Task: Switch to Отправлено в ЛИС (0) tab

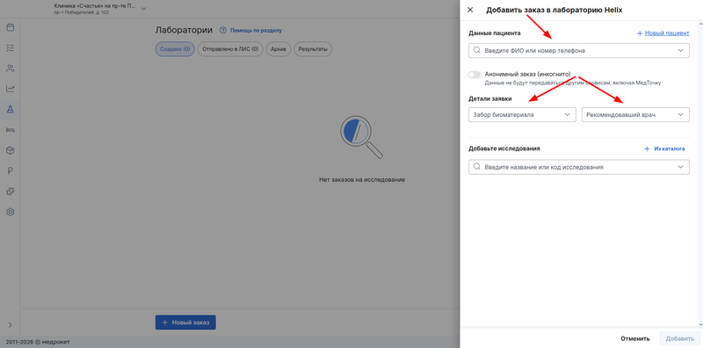Action: click(x=230, y=49)
